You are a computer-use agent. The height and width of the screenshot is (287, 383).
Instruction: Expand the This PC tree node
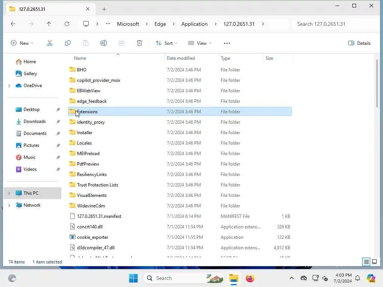coord(9,193)
